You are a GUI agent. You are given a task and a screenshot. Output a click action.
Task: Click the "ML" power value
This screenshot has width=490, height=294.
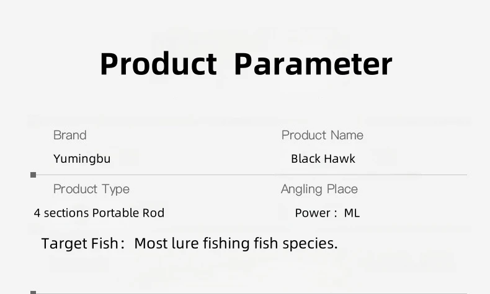[x=352, y=213]
